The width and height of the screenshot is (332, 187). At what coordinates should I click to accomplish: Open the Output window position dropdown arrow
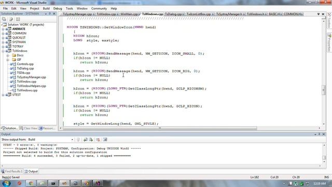pos(315,135)
